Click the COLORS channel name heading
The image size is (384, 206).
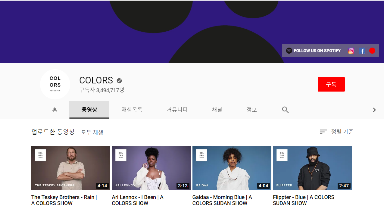pyautogui.click(x=96, y=80)
